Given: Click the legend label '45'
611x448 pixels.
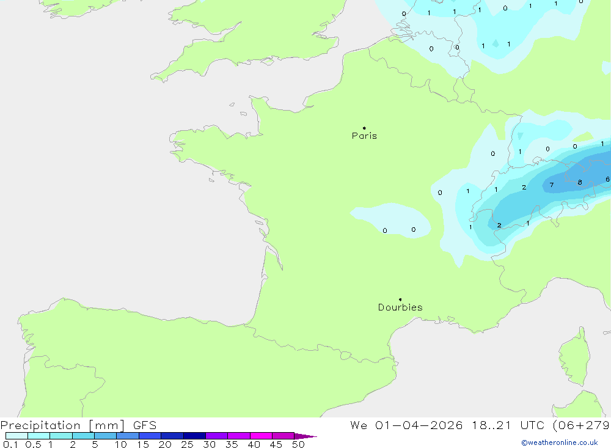Looking at the screenshot, I should pos(276,444).
